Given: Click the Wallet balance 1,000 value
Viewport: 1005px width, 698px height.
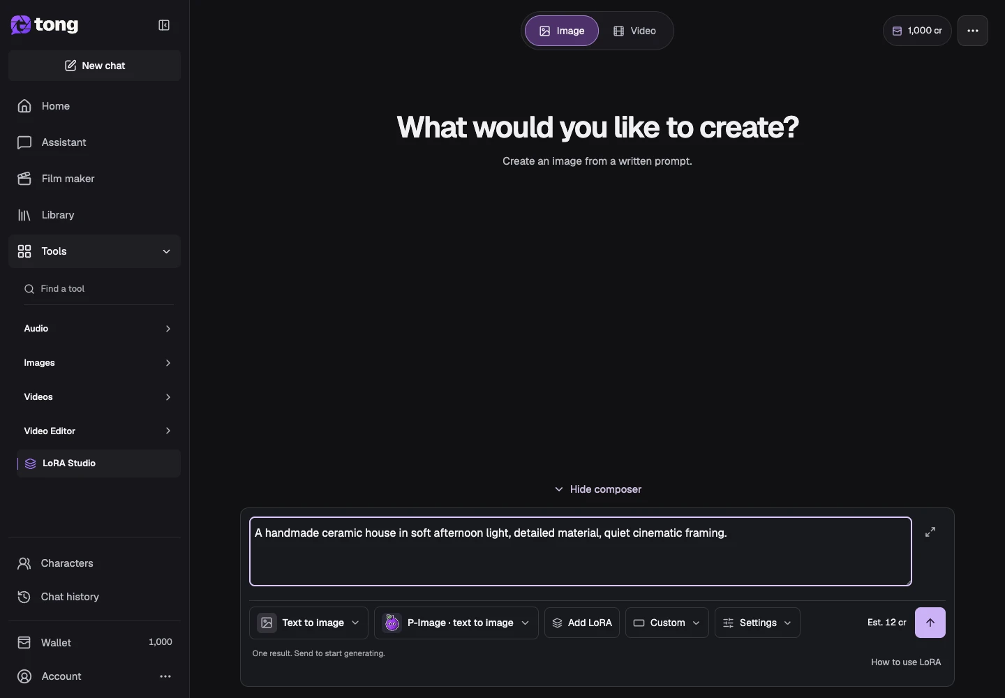Looking at the screenshot, I should (161, 642).
